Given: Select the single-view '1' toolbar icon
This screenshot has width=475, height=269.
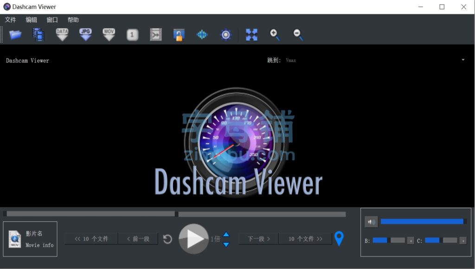Looking at the screenshot, I should point(132,35).
